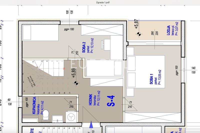Click the level marker symbol below +5,89

click(76, 83)
